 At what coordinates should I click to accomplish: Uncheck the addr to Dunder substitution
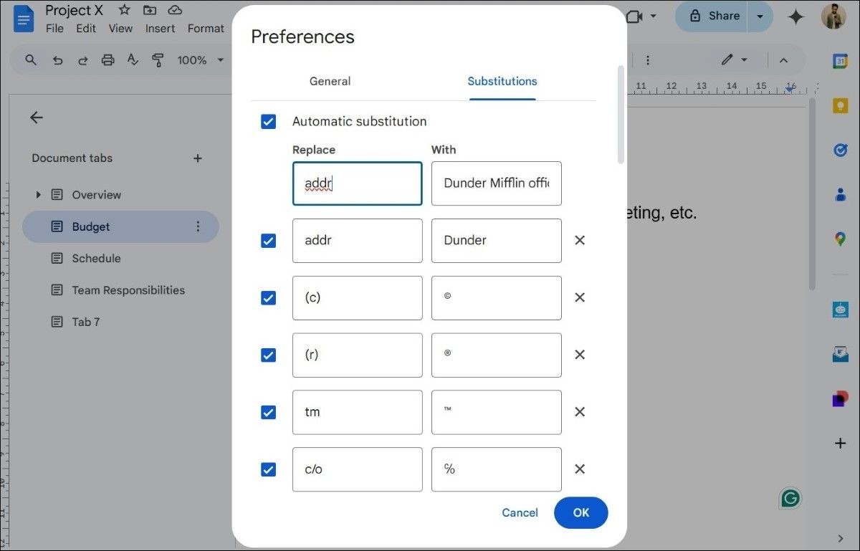[x=268, y=240]
